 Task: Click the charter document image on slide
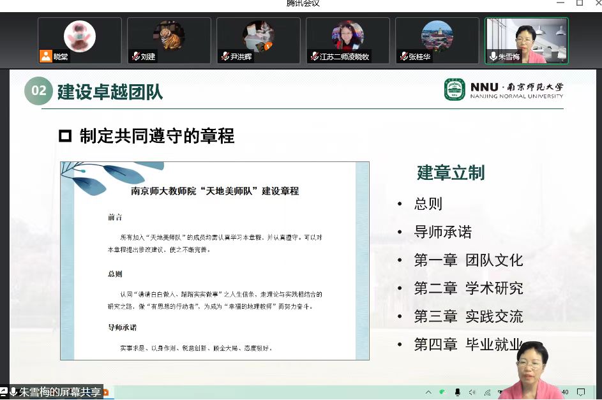214,260
